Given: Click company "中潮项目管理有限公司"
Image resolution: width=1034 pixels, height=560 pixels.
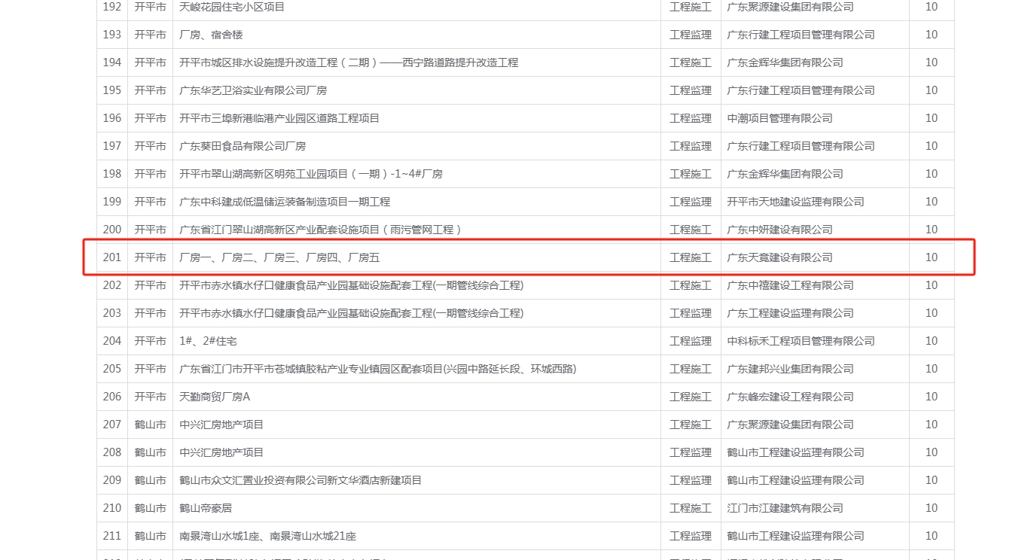Looking at the screenshot, I should coord(779,118).
